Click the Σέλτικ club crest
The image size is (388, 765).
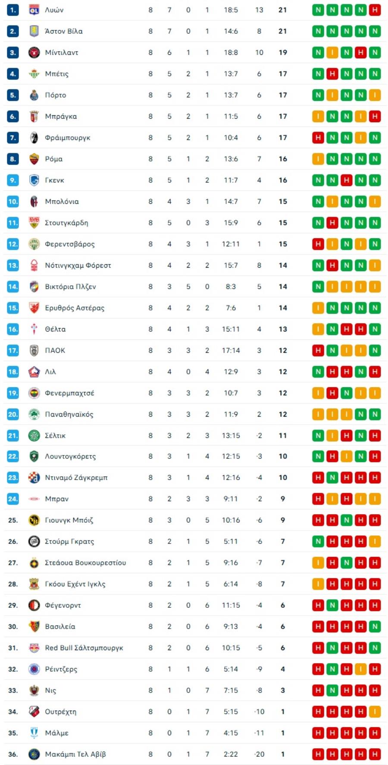pos(34,436)
